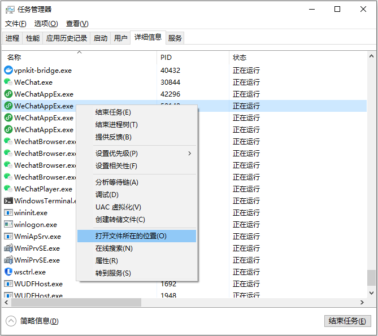Collapse to brief view using the 简略信息 arrow
The height and width of the screenshot is (336, 378).
click(x=11, y=321)
